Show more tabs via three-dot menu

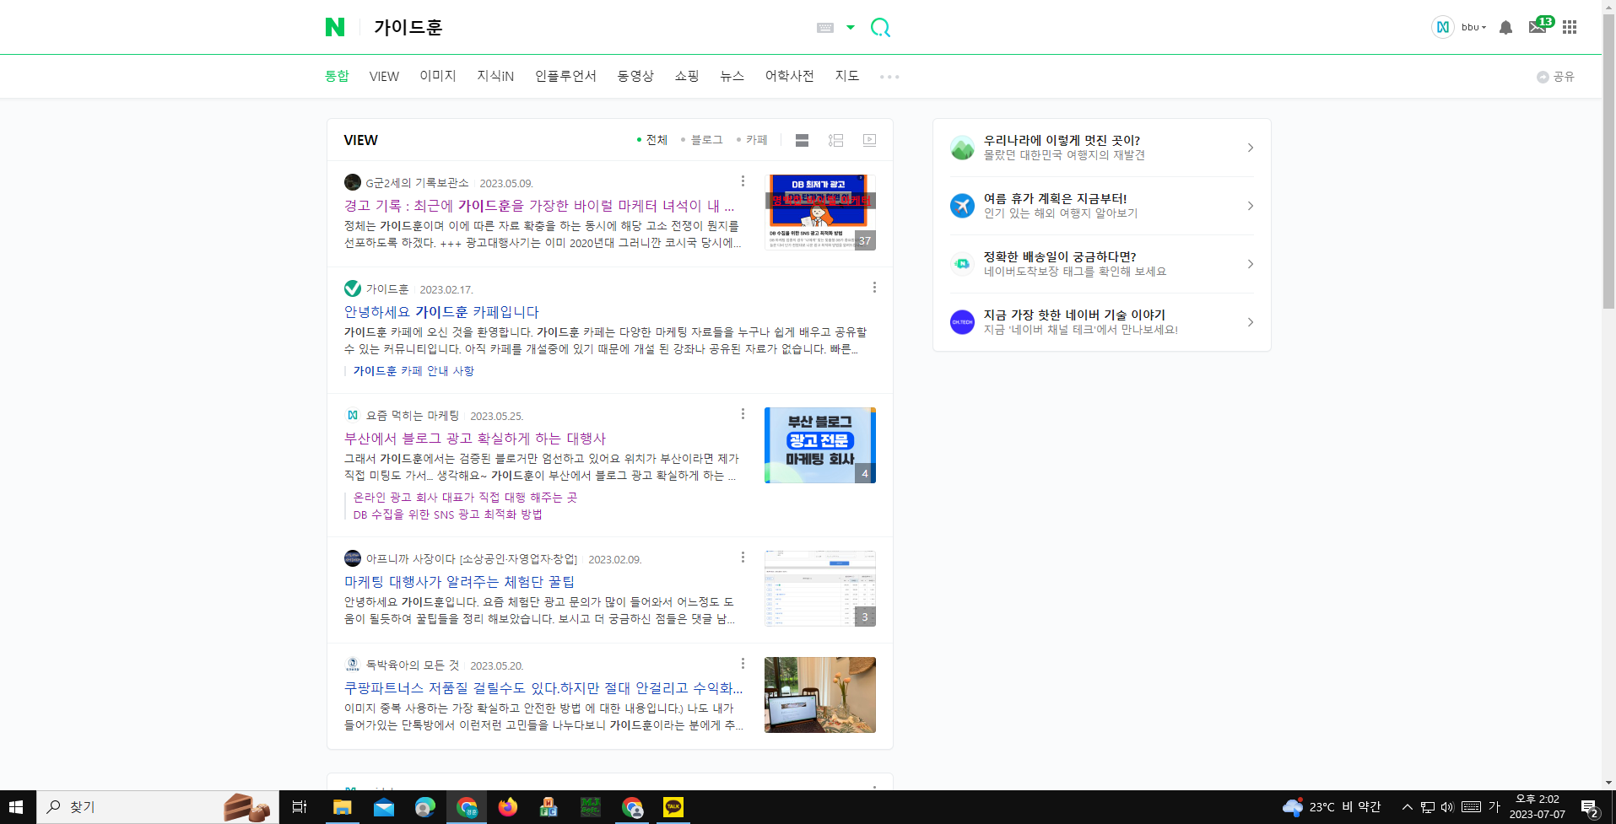pyautogui.click(x=889, y=77)
